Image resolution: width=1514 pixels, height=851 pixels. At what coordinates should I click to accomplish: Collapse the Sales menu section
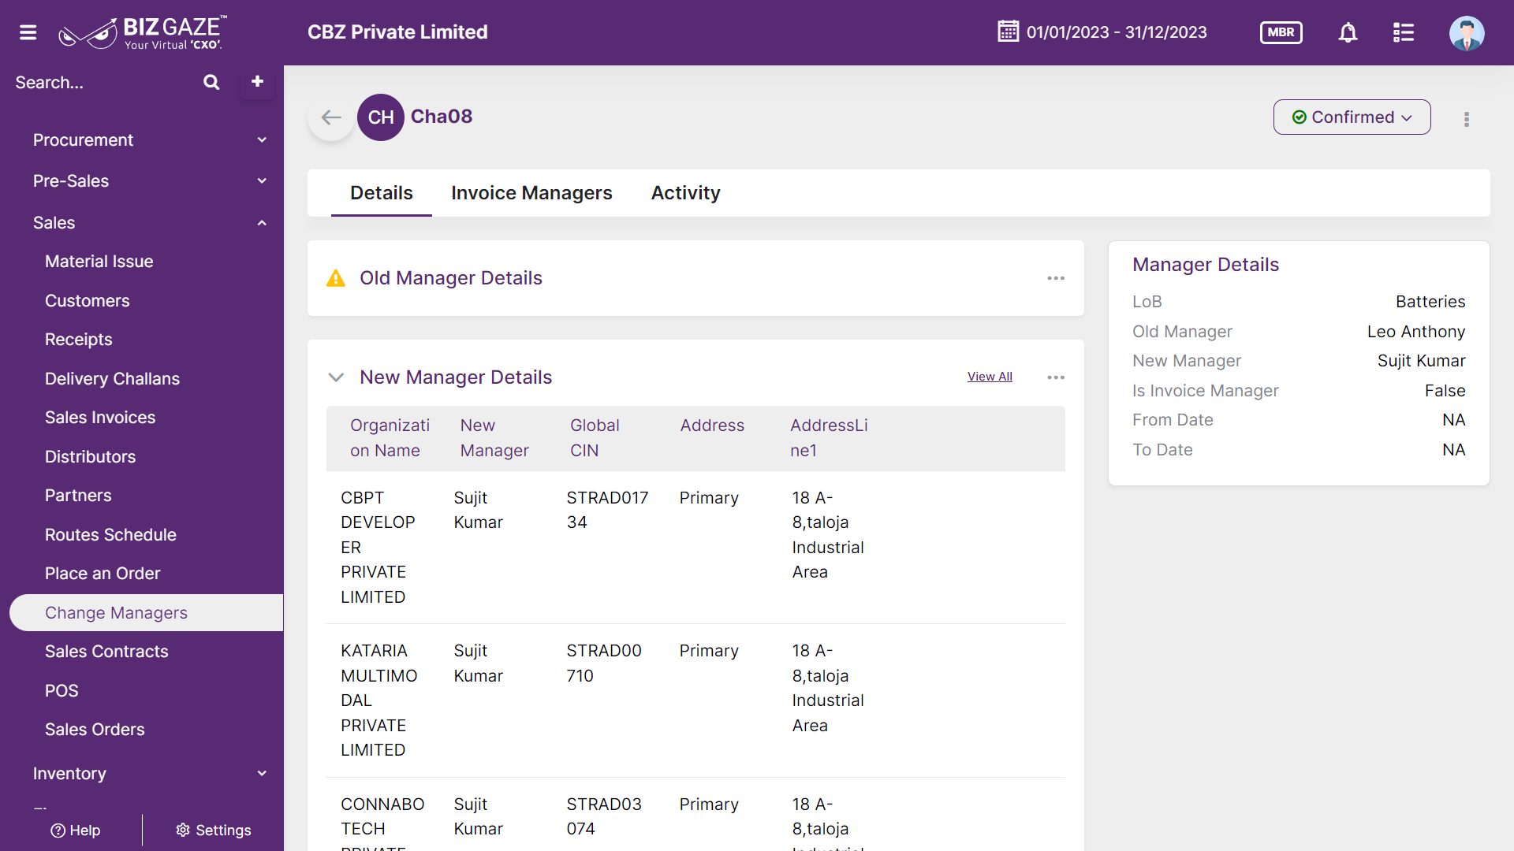(150, 223)
